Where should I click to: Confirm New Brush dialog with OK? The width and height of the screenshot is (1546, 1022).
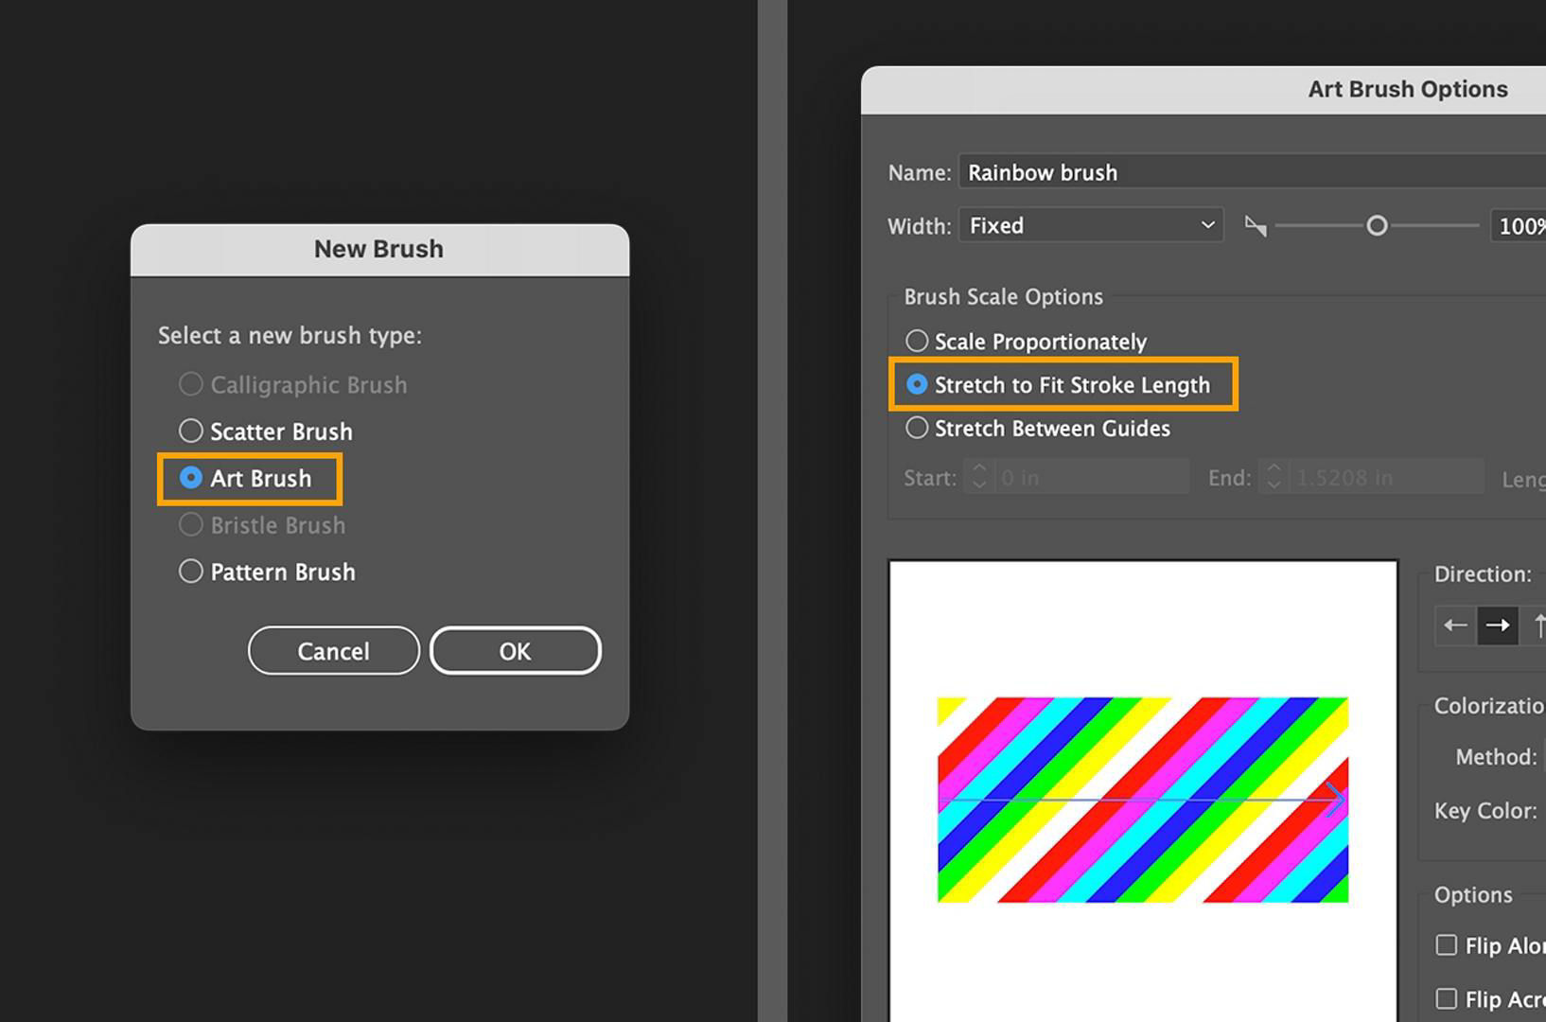coord(516,651)
